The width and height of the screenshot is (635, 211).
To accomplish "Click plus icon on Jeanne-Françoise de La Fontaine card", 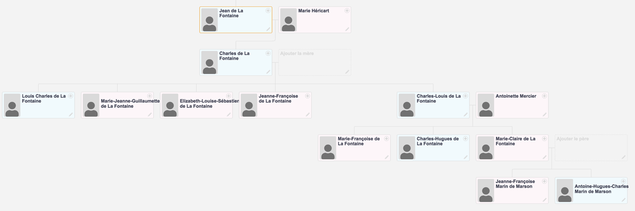I will (307, 96).
